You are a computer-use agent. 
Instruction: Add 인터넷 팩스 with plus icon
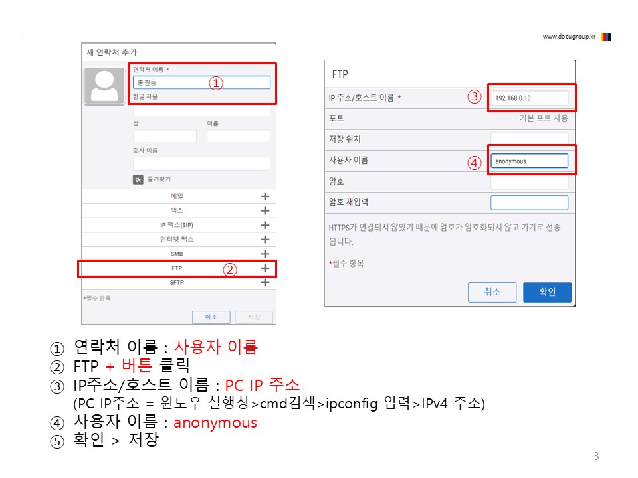coord(265,240)
